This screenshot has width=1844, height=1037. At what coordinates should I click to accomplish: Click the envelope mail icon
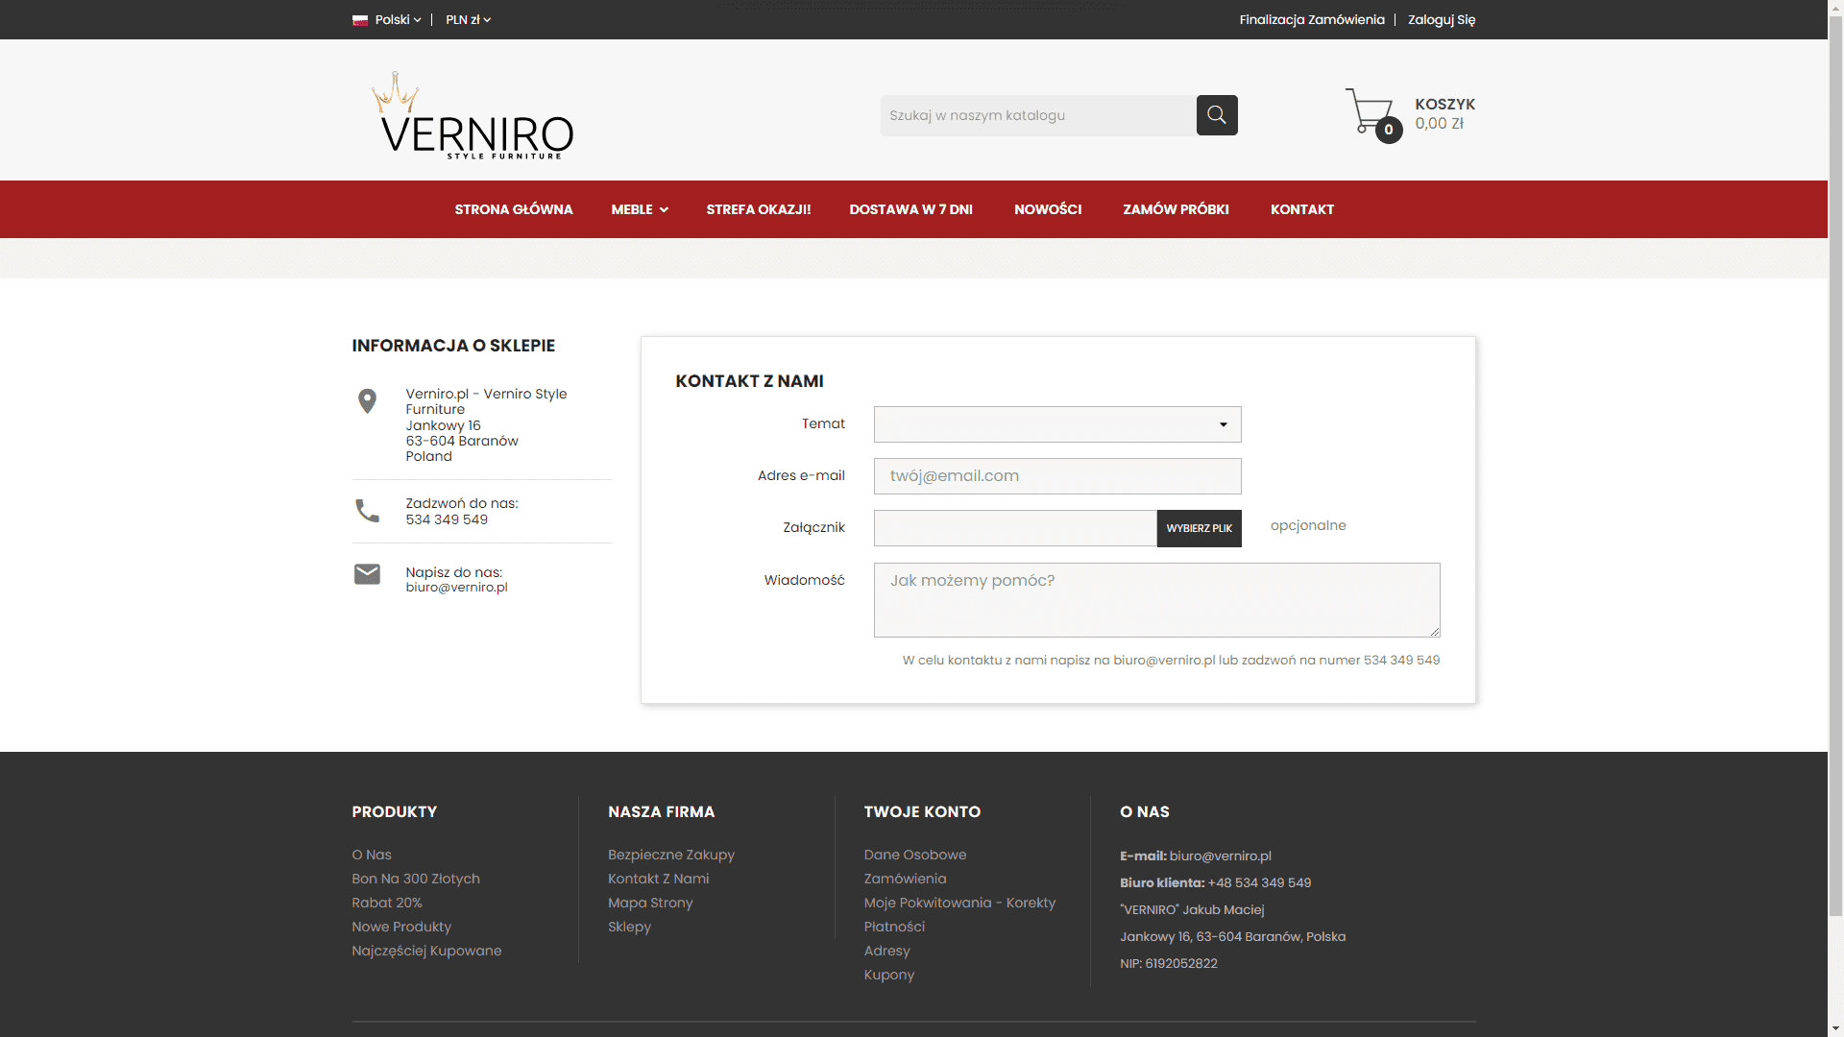(367, 574)
